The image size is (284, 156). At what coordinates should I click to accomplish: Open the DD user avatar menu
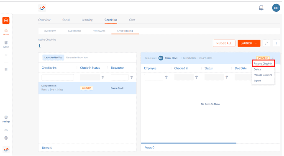[276, 8]
